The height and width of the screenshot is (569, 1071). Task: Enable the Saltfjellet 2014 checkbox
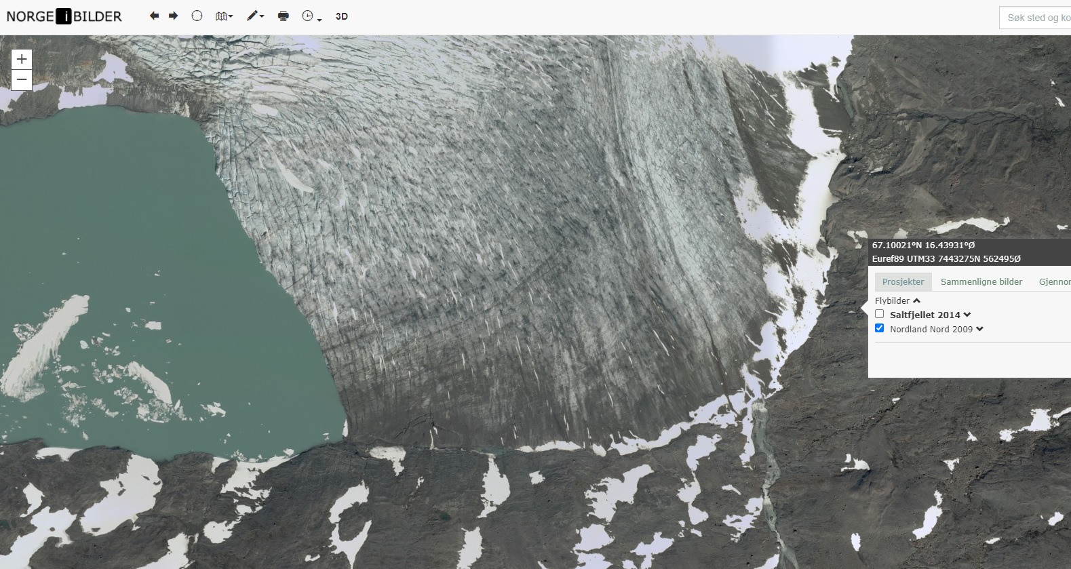tap(880, 314)
